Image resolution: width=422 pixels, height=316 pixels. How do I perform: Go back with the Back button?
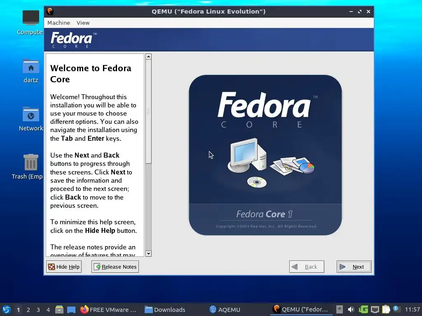tap(307, 267)
